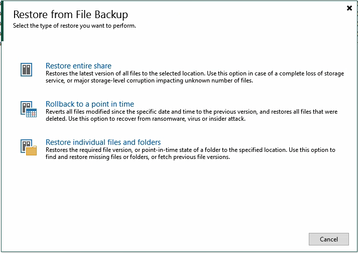Click the Rollback to a point in time icon
This screenshot has height=253, width=358.
[x=28, y=109]
